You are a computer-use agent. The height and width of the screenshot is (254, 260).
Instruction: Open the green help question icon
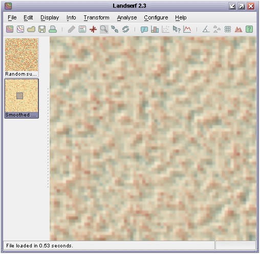pos(249,29)
